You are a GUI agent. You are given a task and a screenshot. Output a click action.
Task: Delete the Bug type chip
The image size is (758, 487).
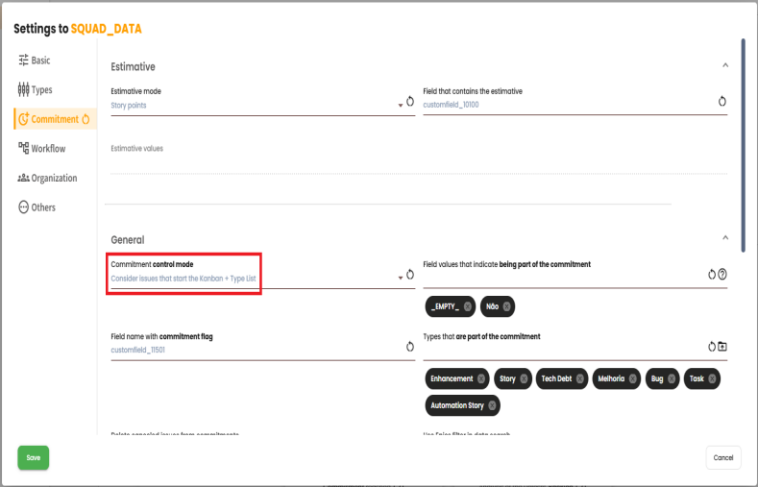[x=672, y=379]
